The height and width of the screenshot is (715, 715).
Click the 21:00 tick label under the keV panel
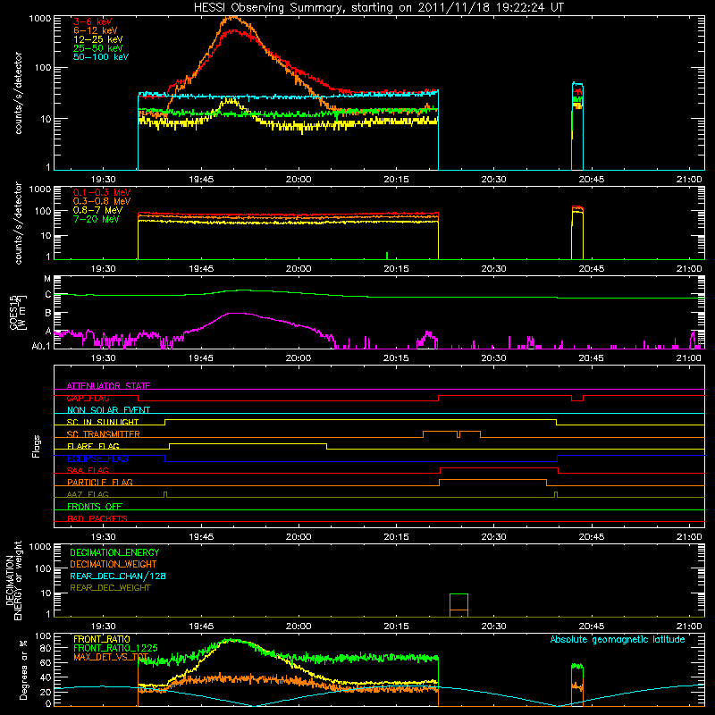point(689,180)
